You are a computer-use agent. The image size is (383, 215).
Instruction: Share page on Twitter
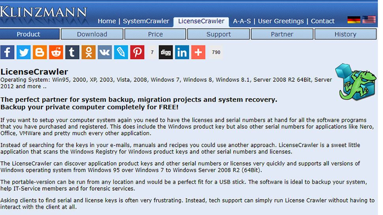tap(23, 52)
